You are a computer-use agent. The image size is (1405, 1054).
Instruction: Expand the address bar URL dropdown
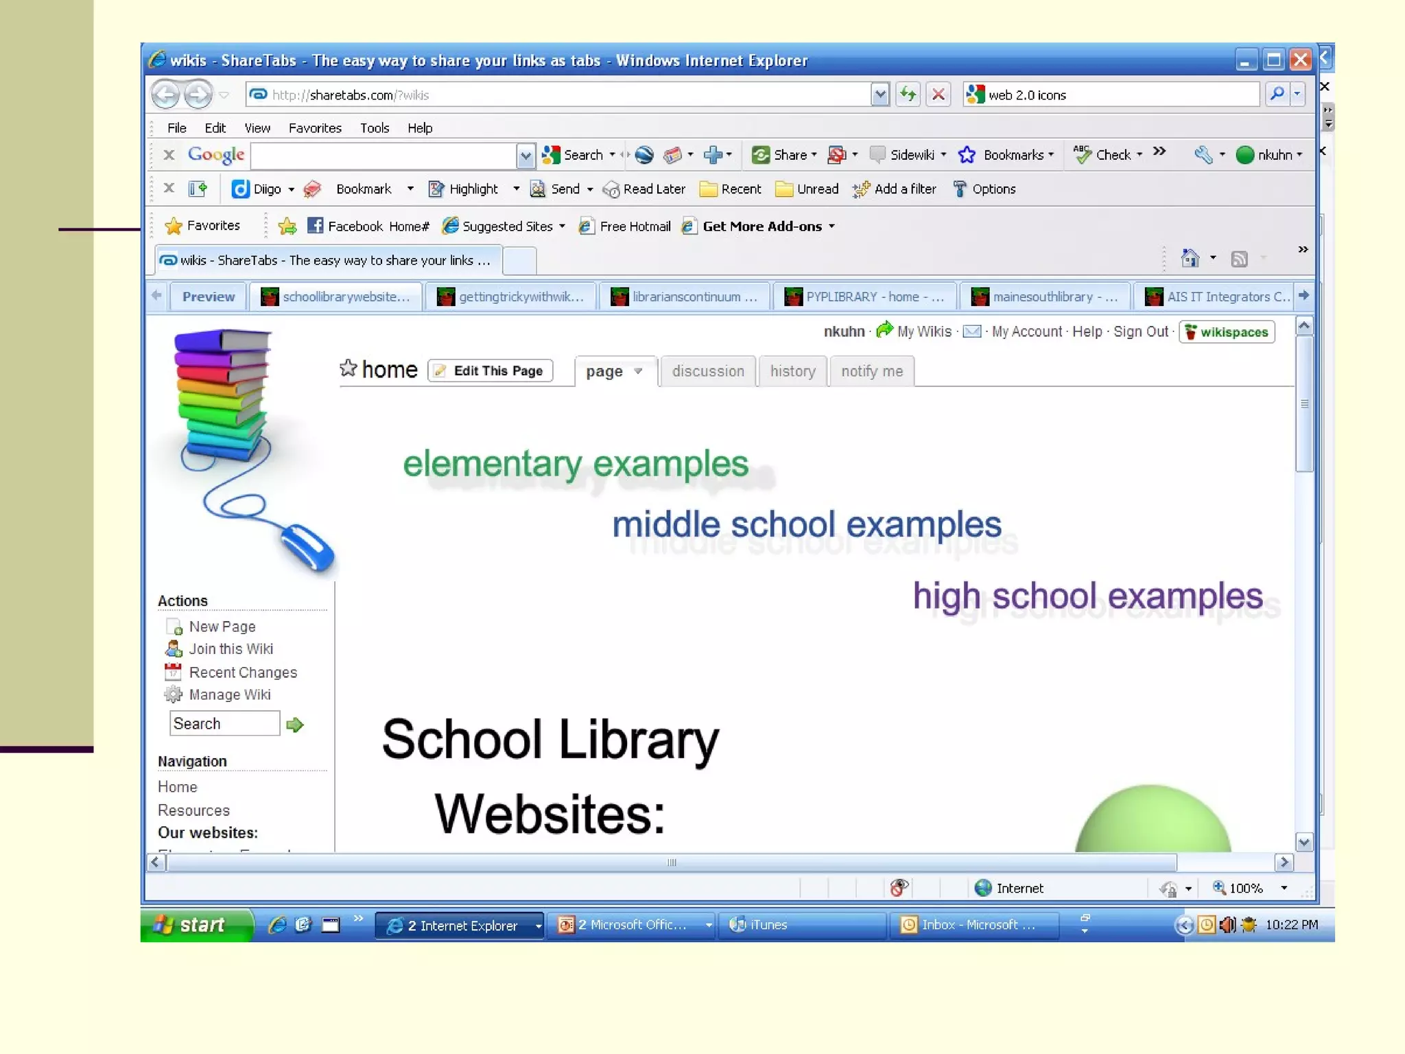point(879,94)
